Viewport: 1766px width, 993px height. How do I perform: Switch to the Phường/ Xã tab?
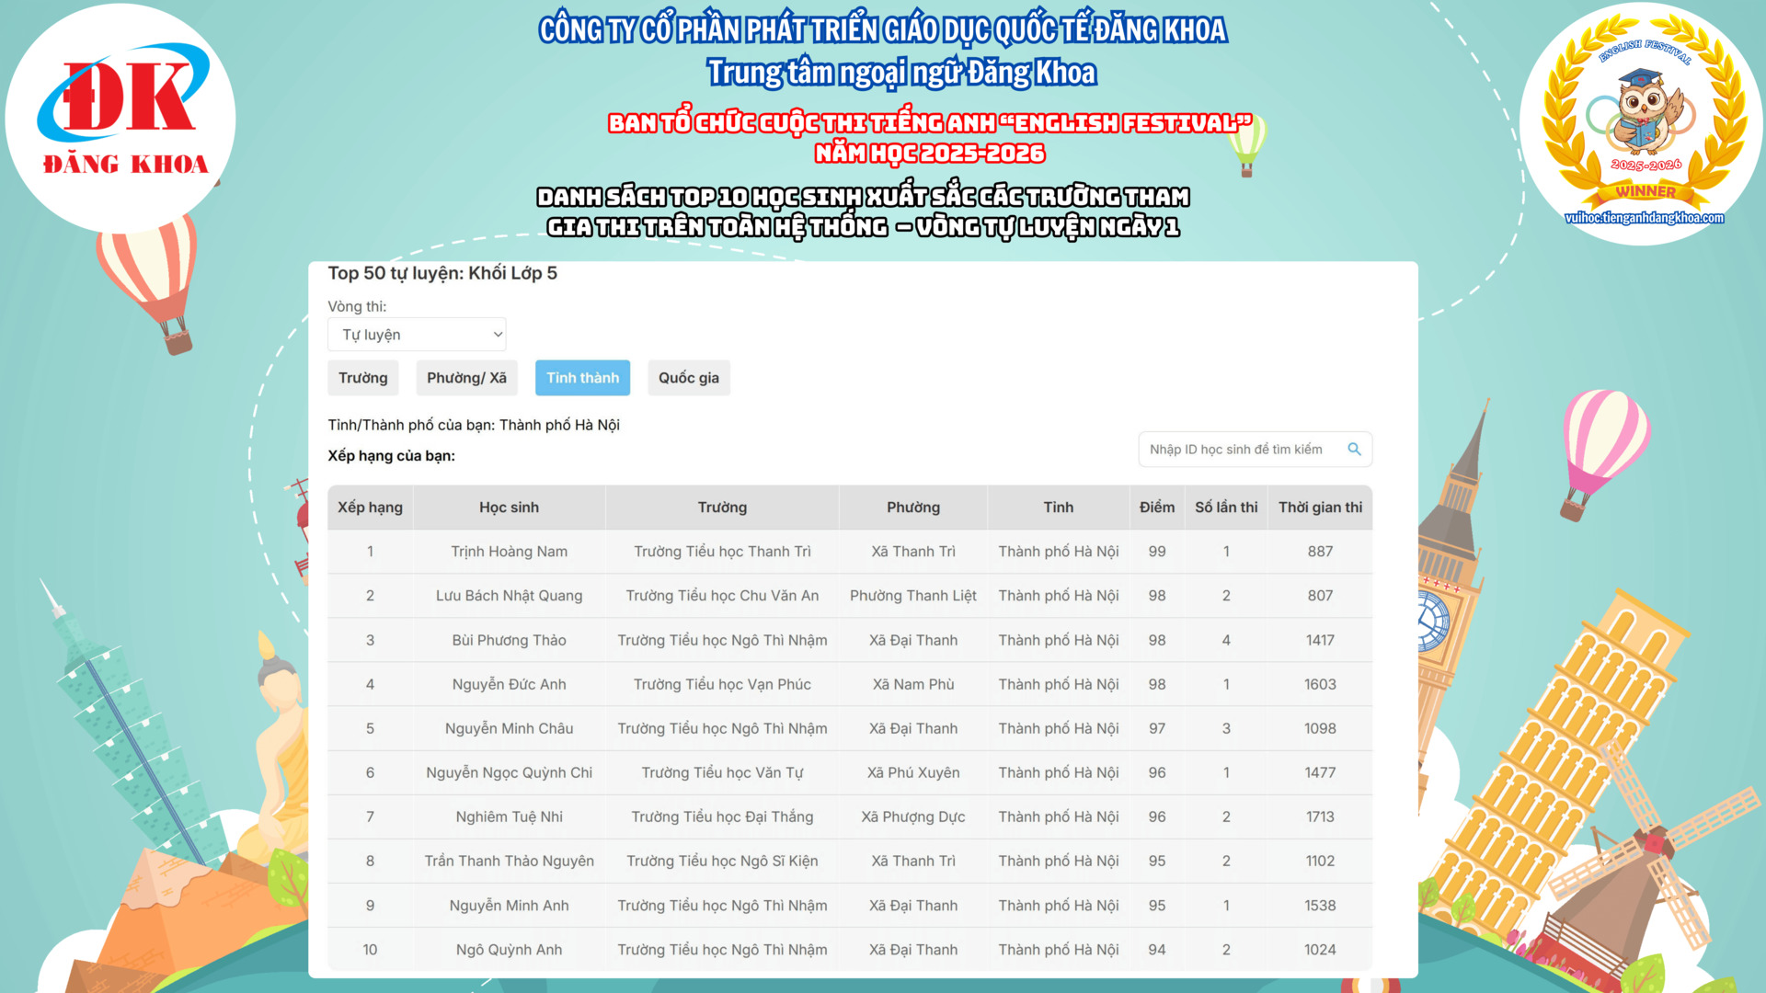pyautogui.click(x=466, y=378)
